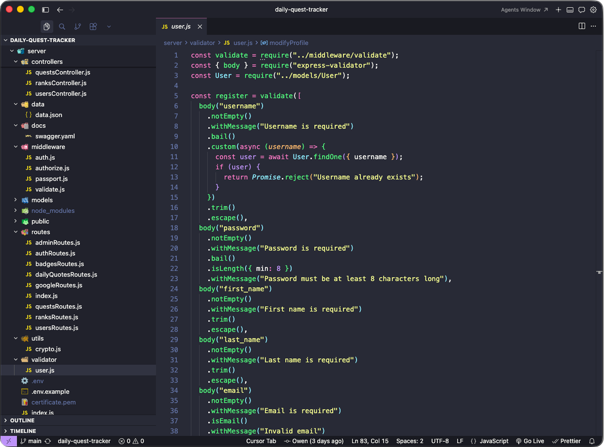Click the JavaScript language mode button

(x=489, y=441)
